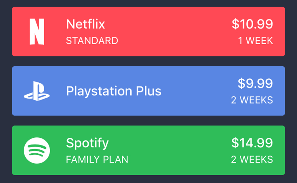Open the Netflix subscription title
This screenshot has height=183, width=297.
(x=85, y=24)
